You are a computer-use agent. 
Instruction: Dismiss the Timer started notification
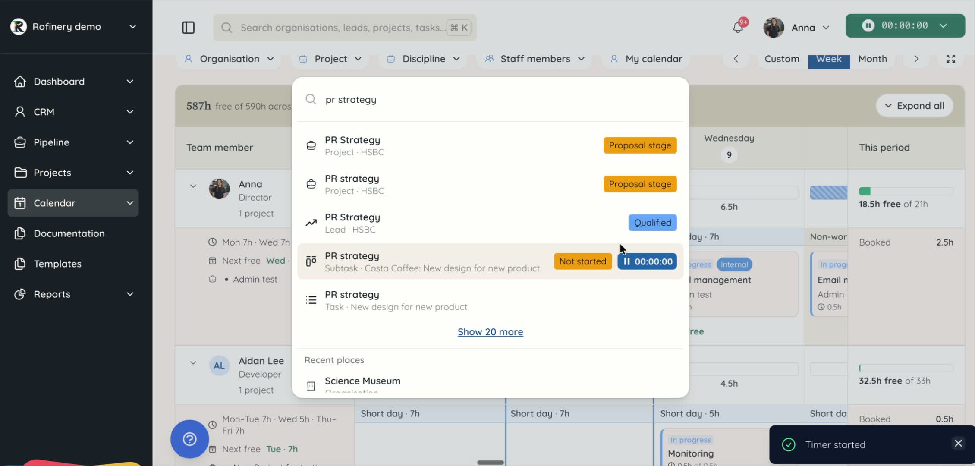(x=958, y=444)
